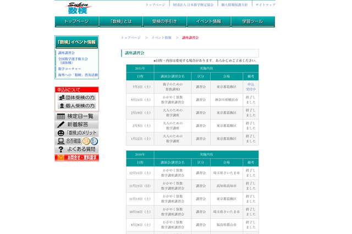Click 1月22日(土) date cell
Screen dimensions: 352x234
[x=140, y=139]
